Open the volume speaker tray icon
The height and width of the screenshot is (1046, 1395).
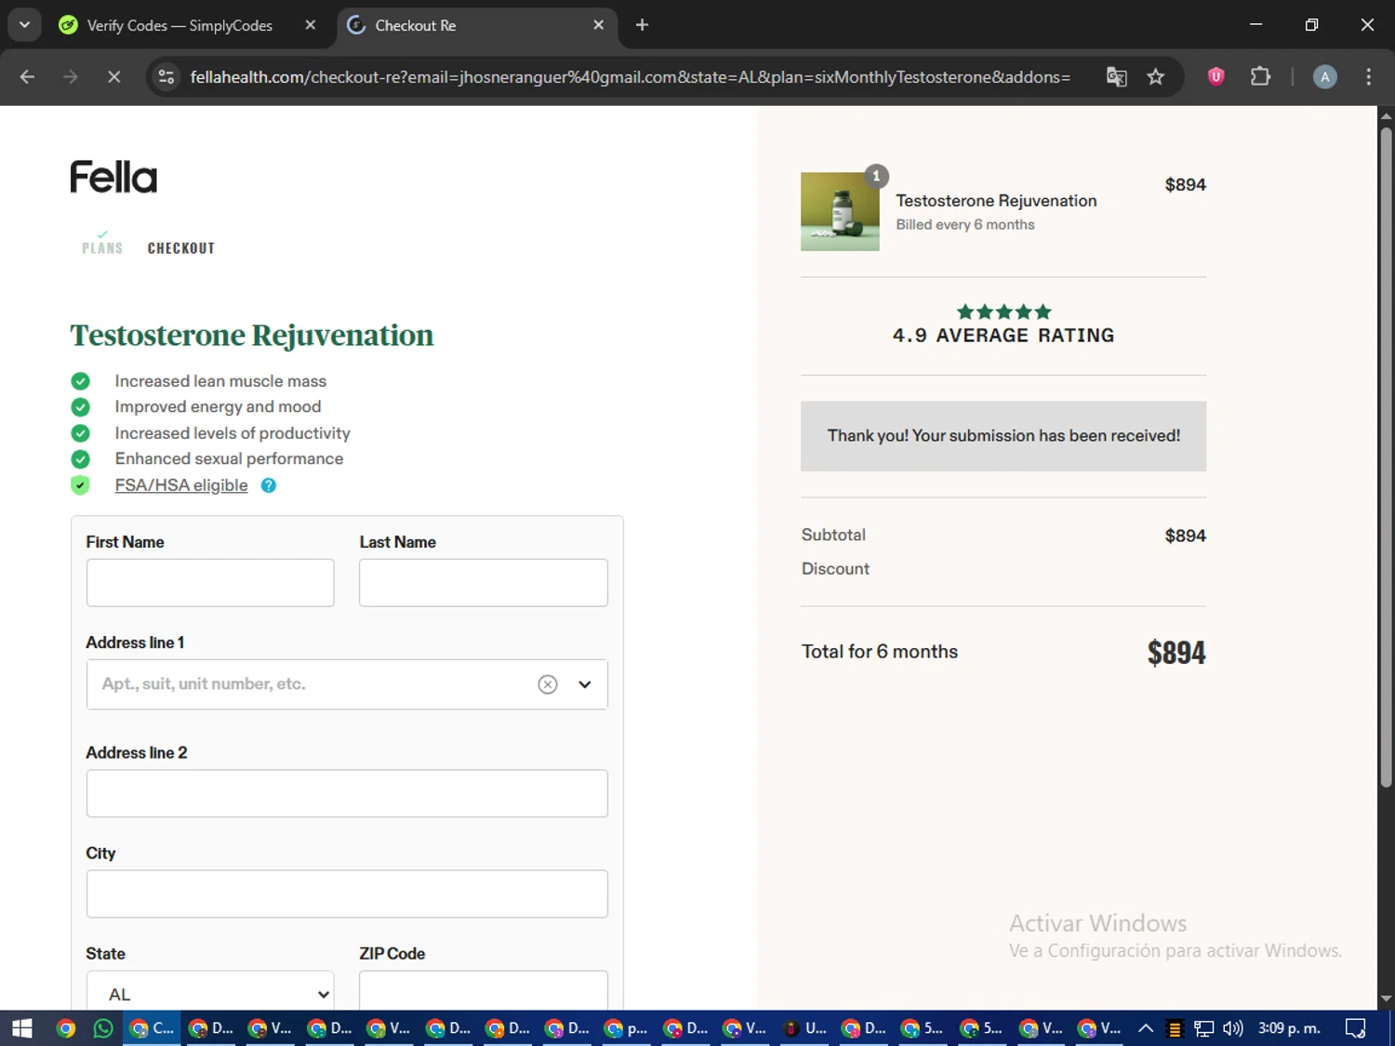tap(1233, 1028)
